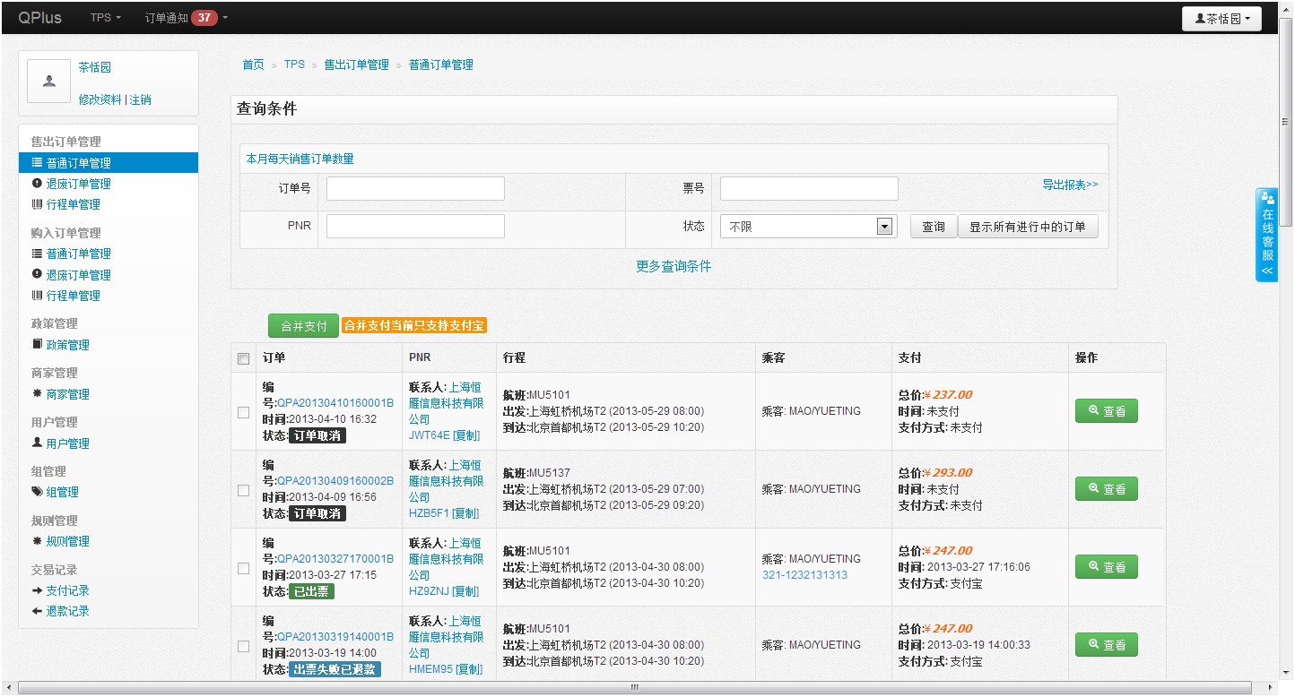Viewport: 1295px width, 697px height.
Task: Click the 导出报表>> link
Action: [1069, 185]
